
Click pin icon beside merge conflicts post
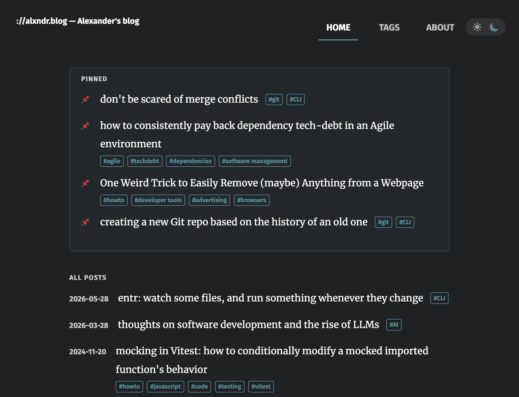click(x=85, y=100)
